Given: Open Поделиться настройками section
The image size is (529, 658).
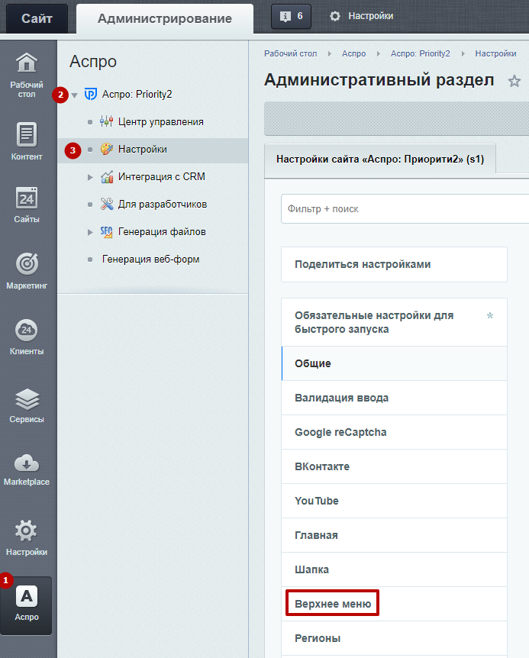Looking at the screenshot, I should [394, 264].
